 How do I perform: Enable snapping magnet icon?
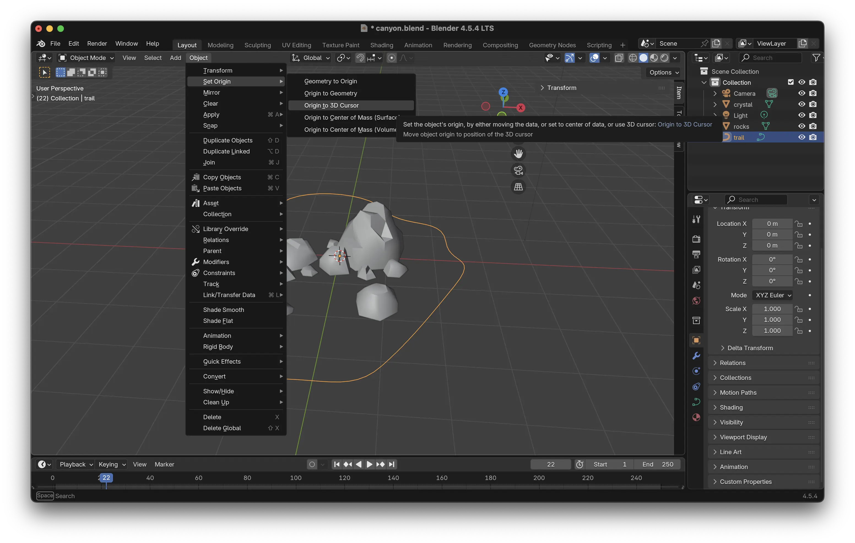coord(360,58)
